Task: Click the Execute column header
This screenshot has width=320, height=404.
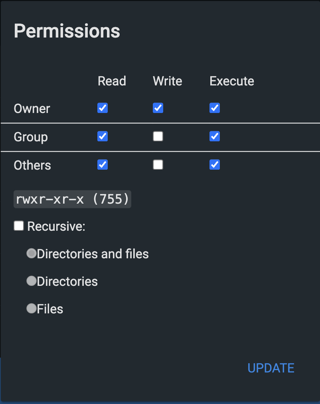Action: pos(232,81)
